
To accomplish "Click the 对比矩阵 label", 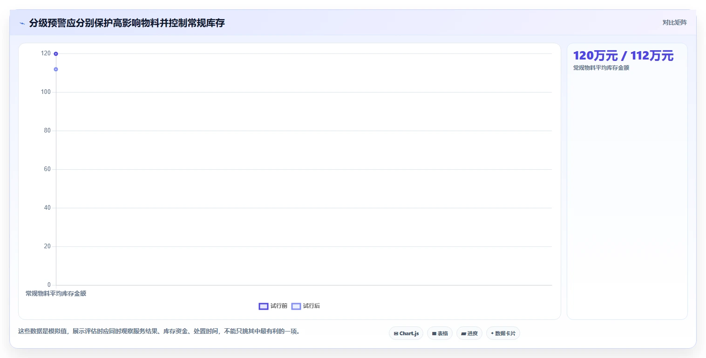I will [x=674, y=22].
